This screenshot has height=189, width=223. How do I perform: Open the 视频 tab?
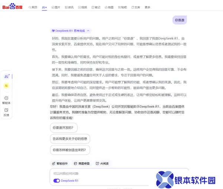82,7
